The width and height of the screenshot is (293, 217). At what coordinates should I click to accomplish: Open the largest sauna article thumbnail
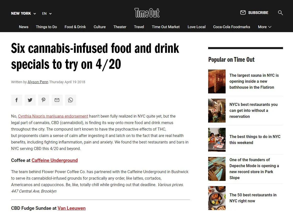(217, 81)
